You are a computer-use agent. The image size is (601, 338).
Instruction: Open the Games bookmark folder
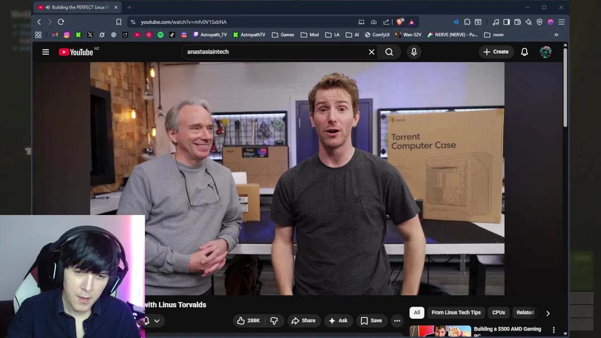(283, 35)
